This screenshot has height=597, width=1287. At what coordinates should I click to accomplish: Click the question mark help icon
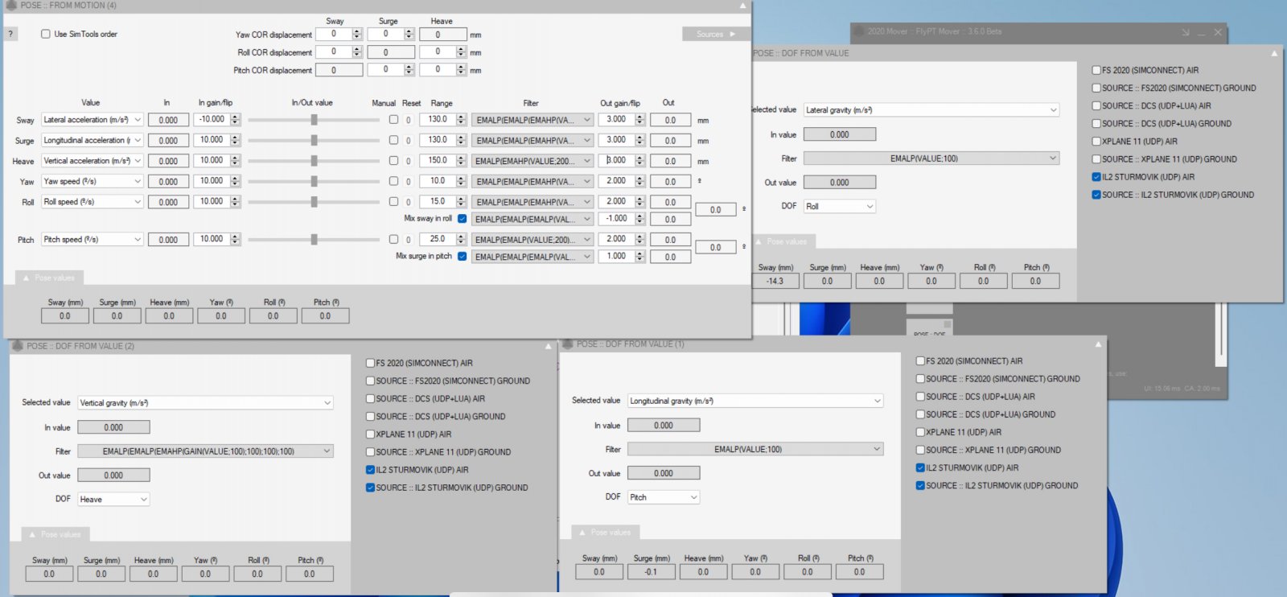click(x=10, y=34)
